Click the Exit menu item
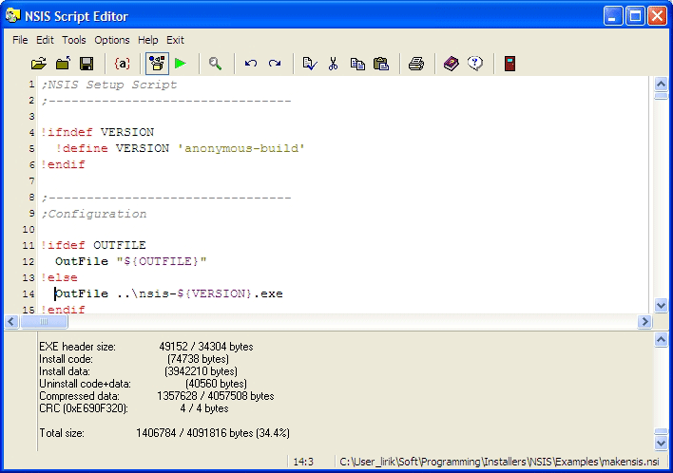This screenshot has width=673, height=473. click(x=175, y=40)
